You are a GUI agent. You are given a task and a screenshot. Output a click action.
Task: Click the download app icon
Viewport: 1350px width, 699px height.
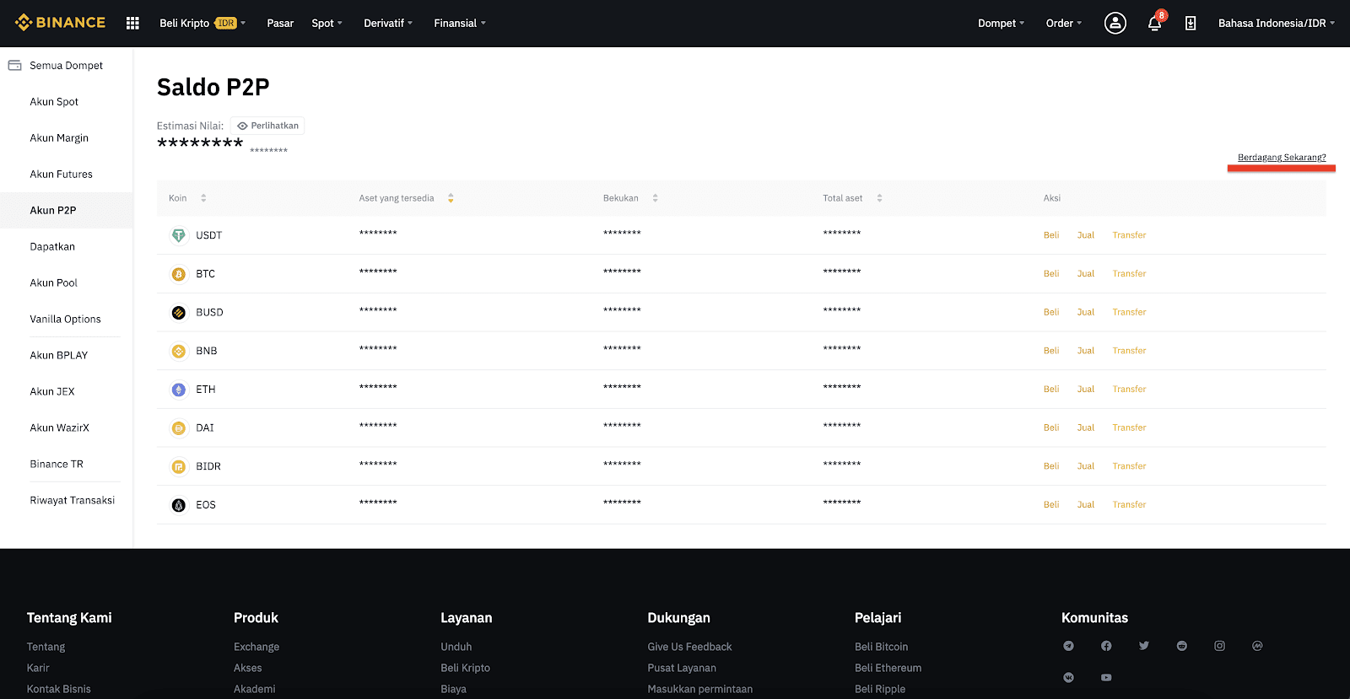click(1191, 23)
